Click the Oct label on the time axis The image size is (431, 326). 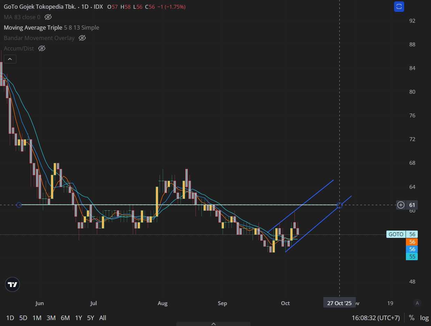285,303
